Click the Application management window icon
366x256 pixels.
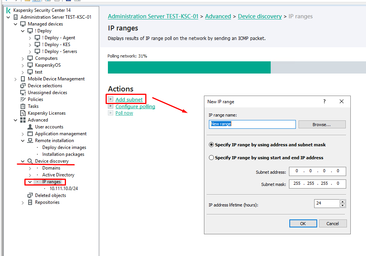[x=30, y=134]
